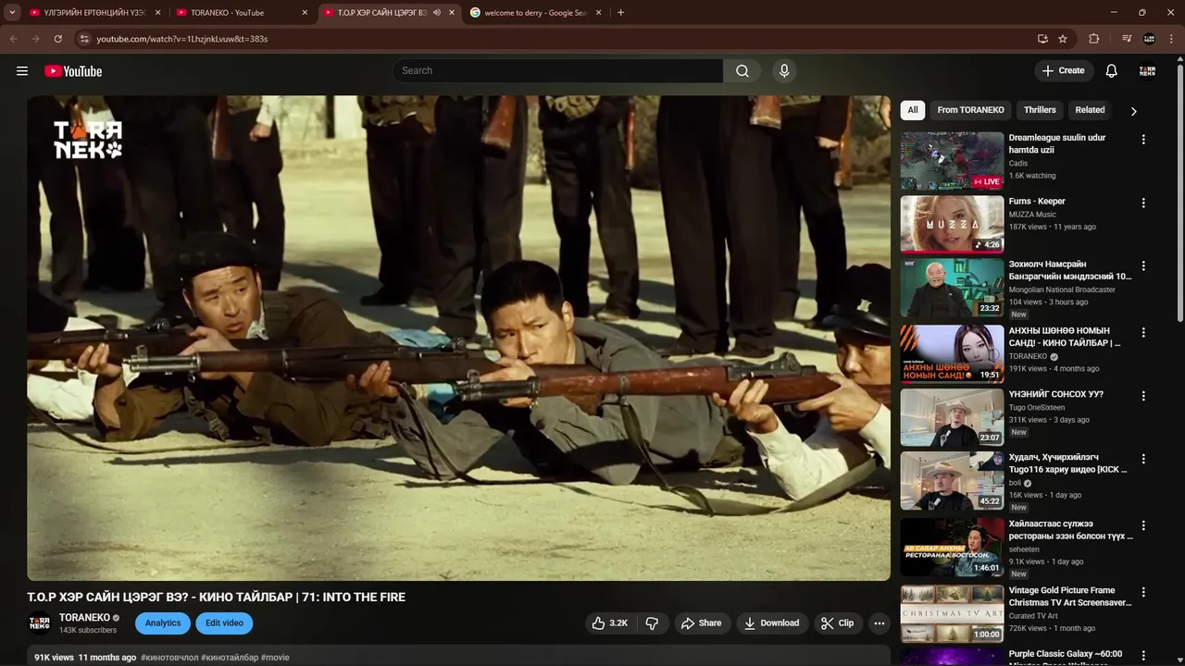Open Хайлаастаас сүлжээ video title

pos(1070,530)
